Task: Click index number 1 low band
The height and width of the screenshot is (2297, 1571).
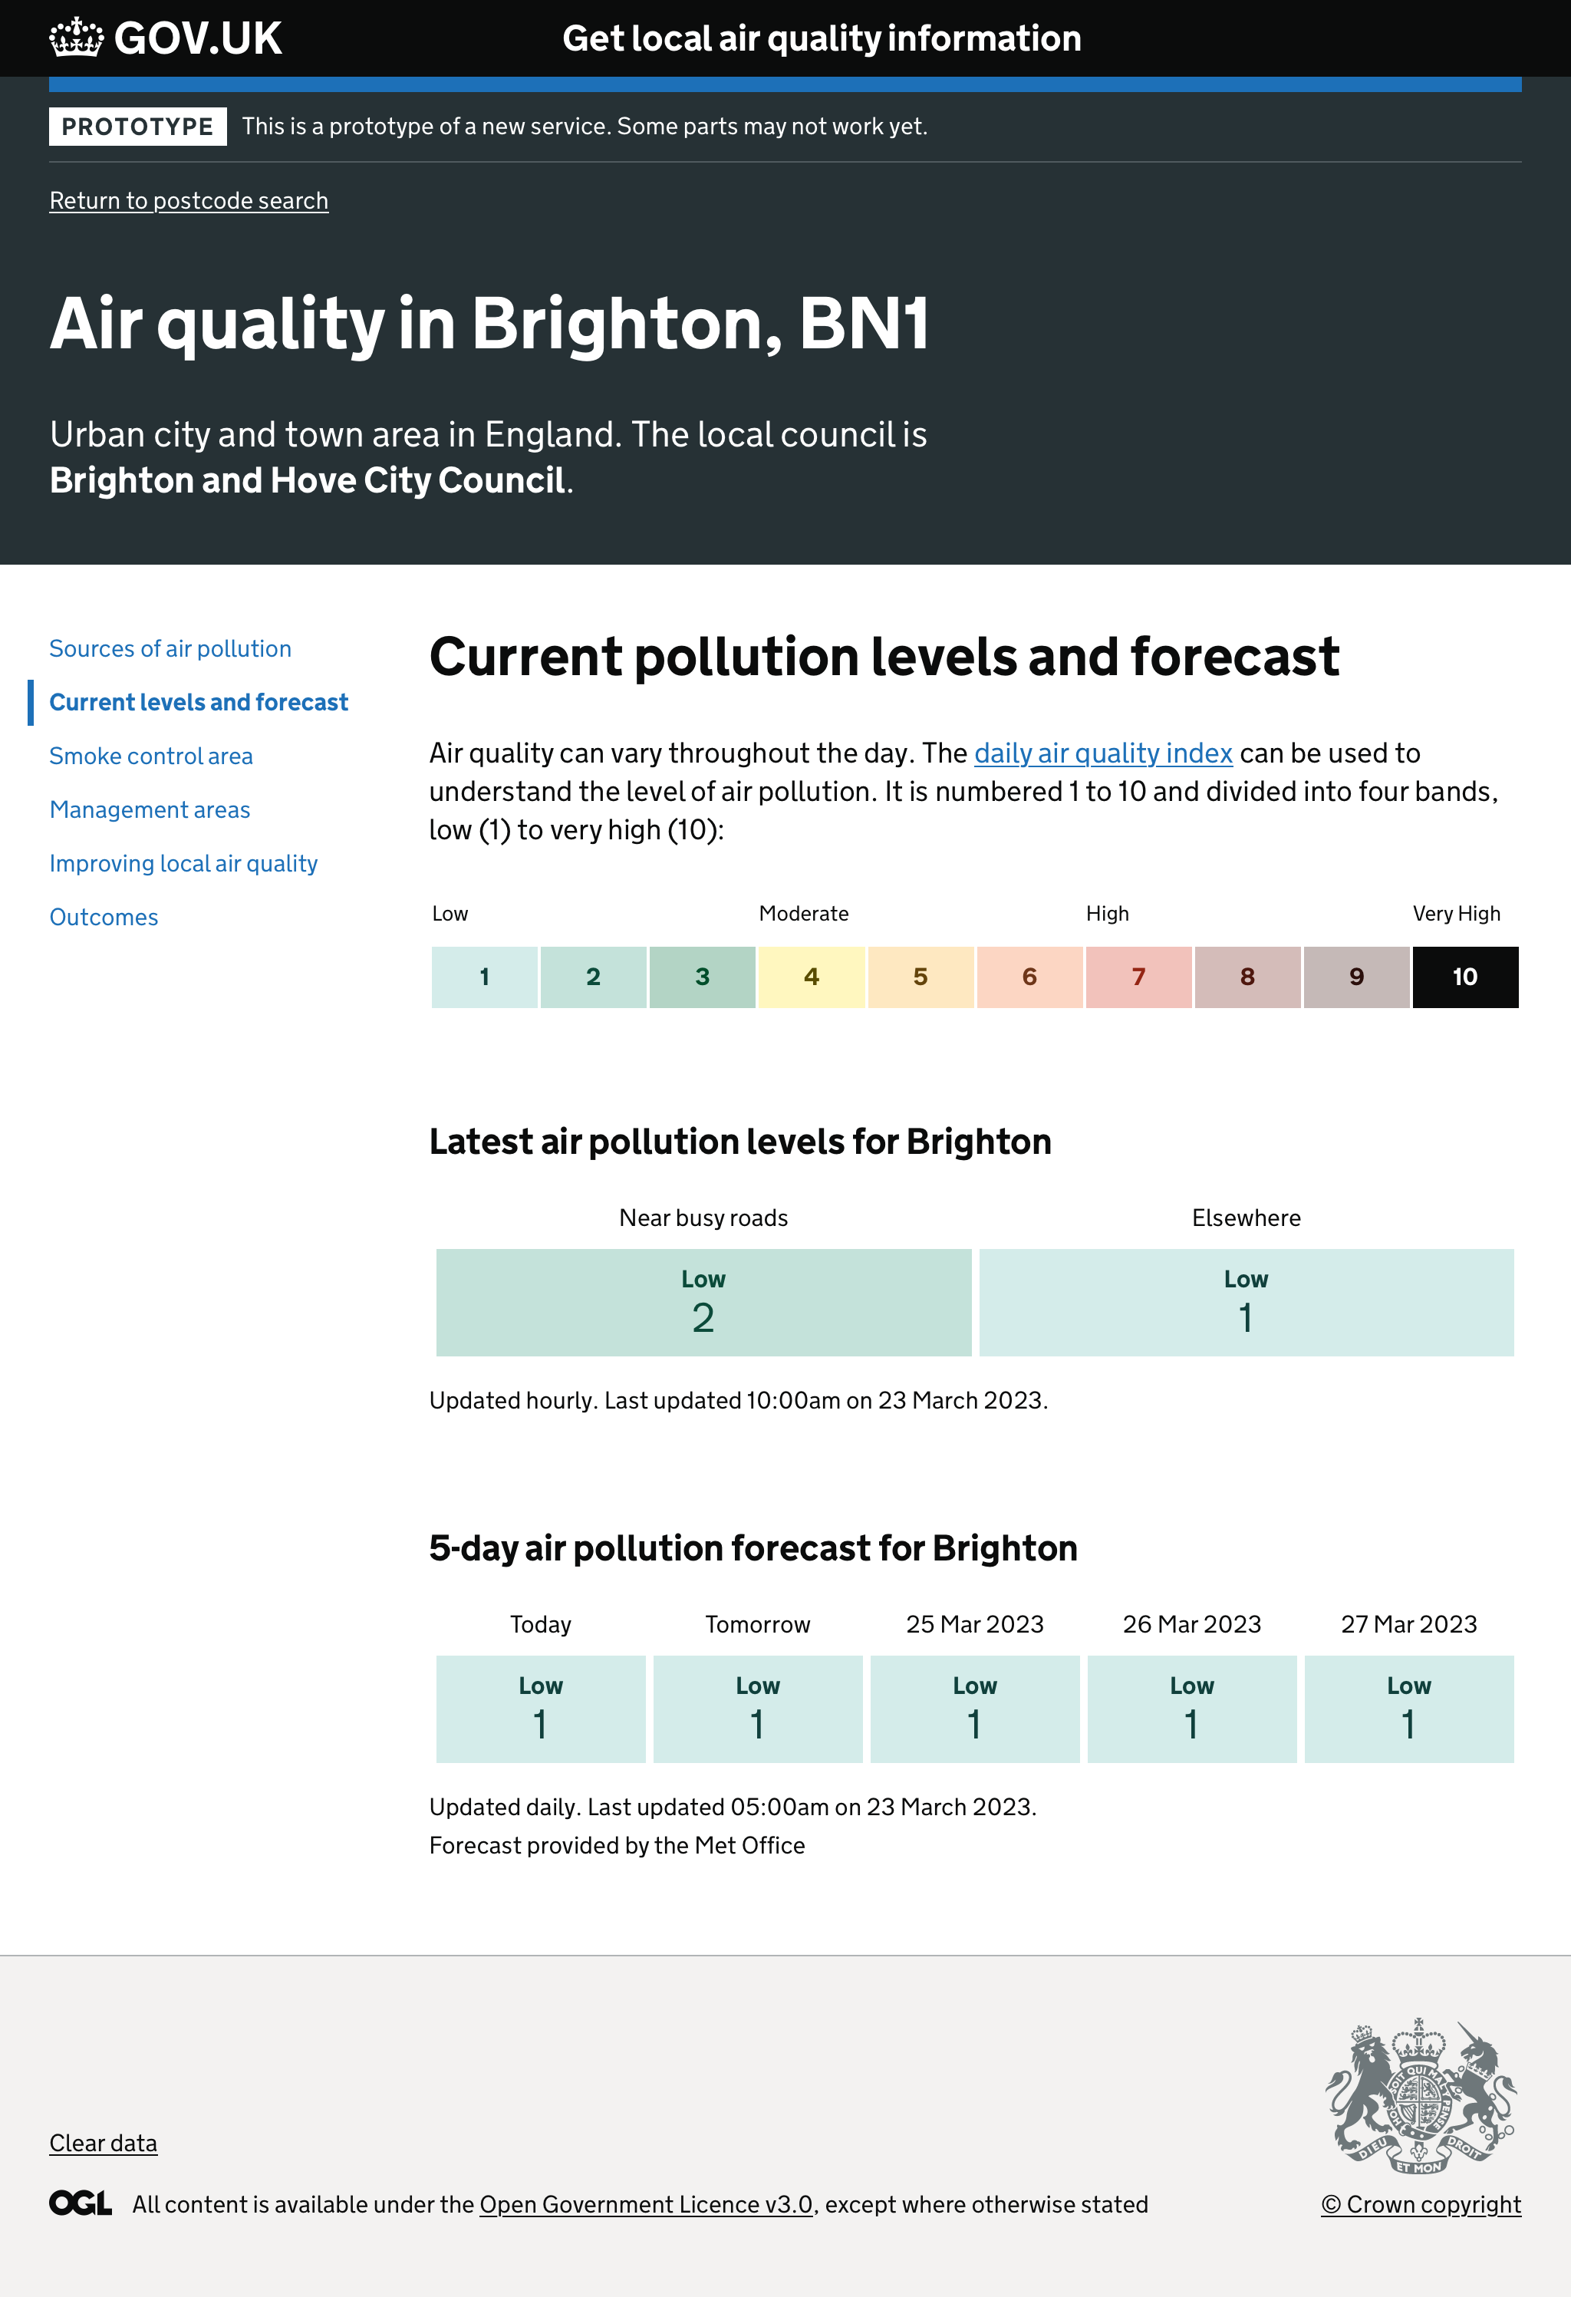Action: click(487, 976)
